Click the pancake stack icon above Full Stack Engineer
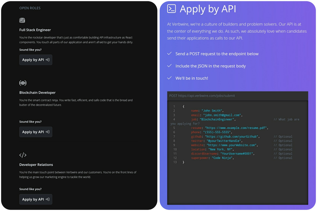Screen dimensions: 317x211 [22, 20]
